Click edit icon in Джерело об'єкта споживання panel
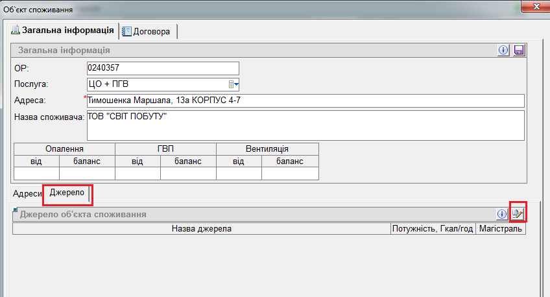 pos(518,213)
